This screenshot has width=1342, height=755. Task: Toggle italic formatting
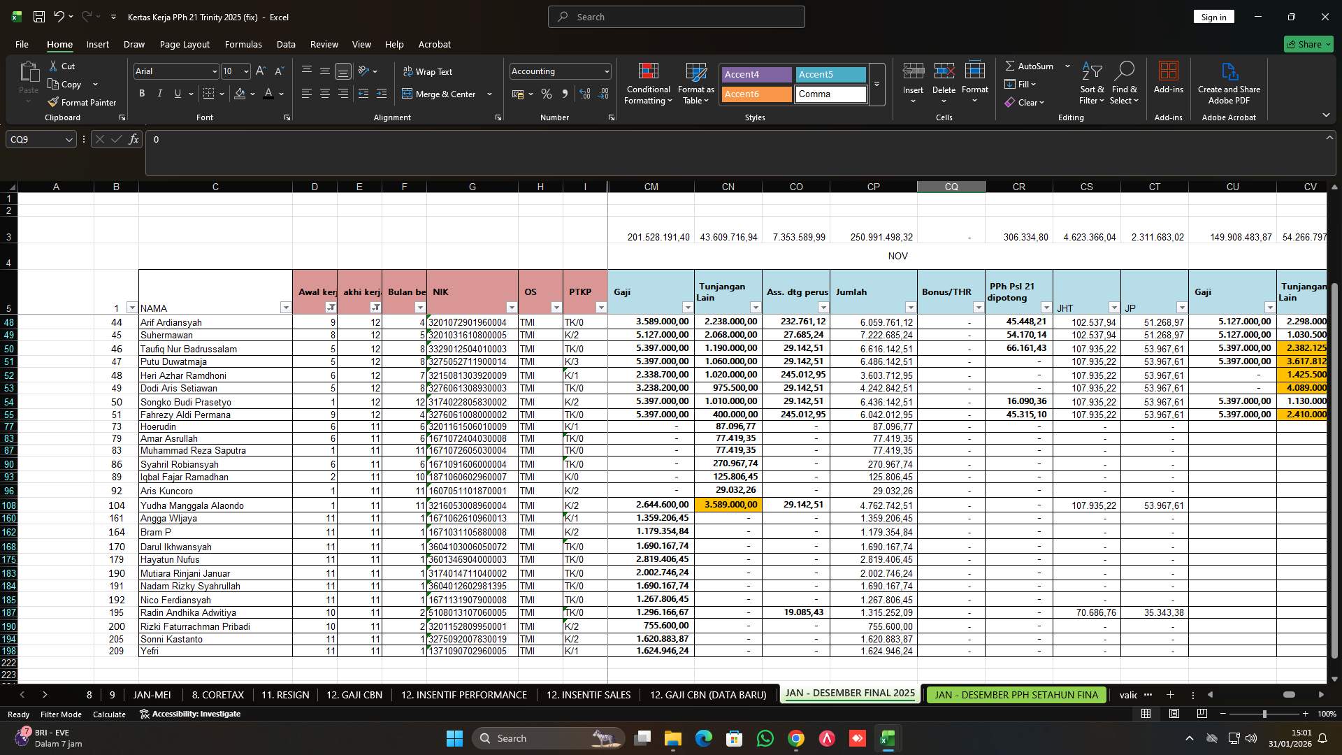pos(159,93)
